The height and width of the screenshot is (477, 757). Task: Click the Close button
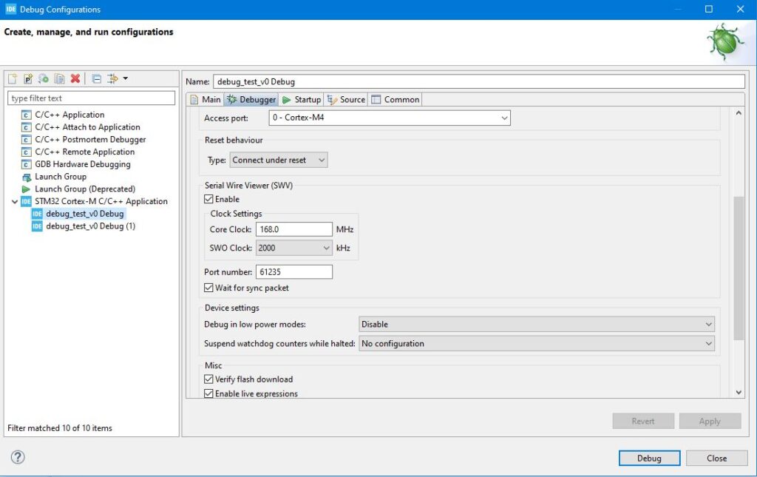pyautogui.click(x=716, y=458)
